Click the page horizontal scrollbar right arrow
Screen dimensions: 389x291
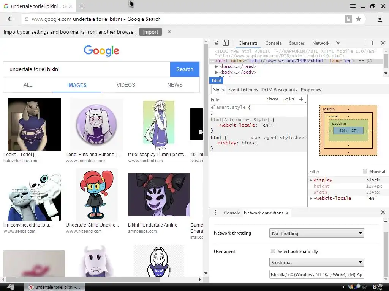200,280
